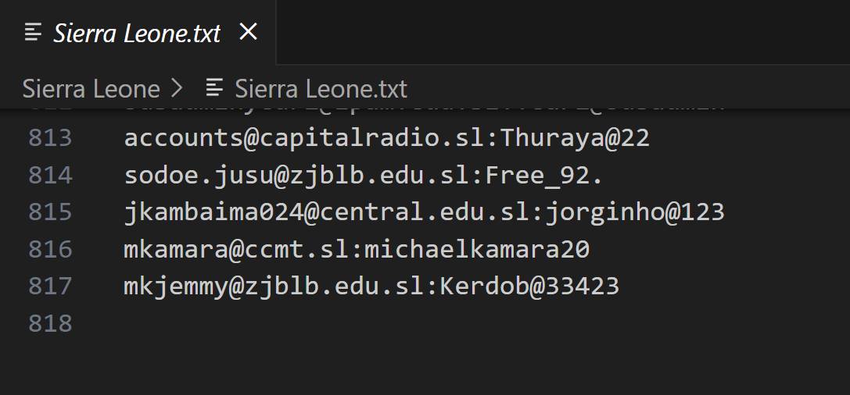Click line number 813 in the gutter
Screen dimensions: 850x395
[x=50, y=138]
